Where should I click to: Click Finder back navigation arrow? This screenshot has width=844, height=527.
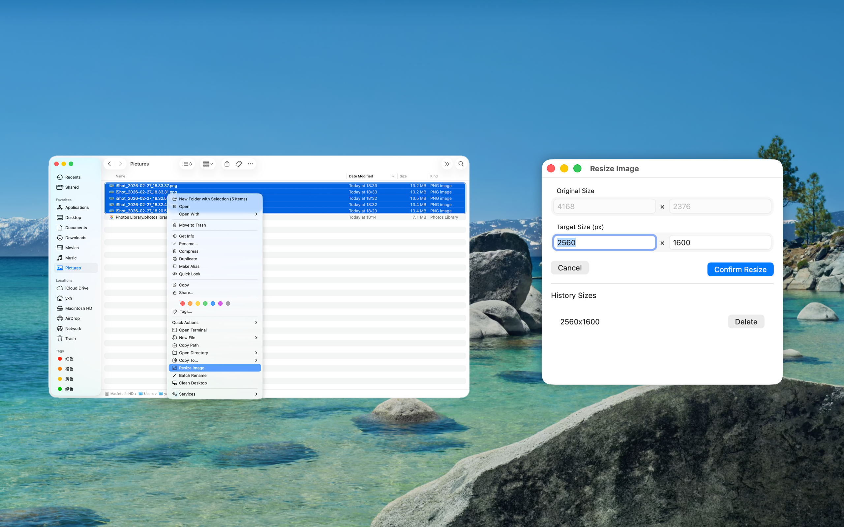109,164
